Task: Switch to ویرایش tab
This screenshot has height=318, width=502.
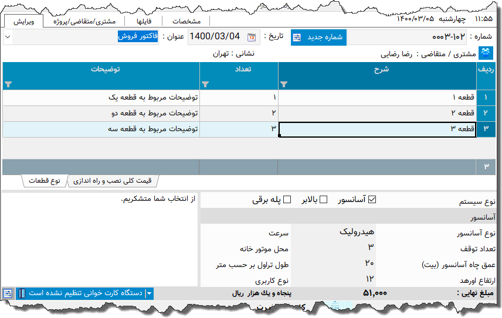Action: pyautogui.click(x=23, y=22)
